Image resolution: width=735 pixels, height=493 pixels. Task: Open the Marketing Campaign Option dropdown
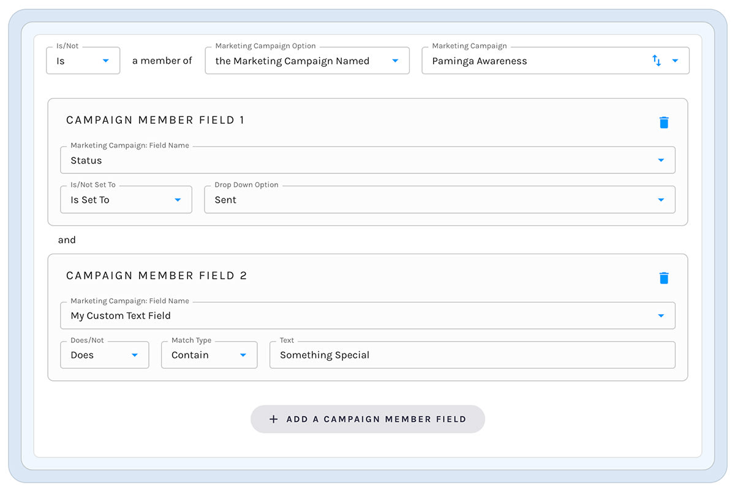tap(306, 61)
